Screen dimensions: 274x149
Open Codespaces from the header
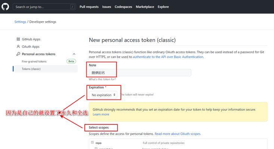coord(123,7)
